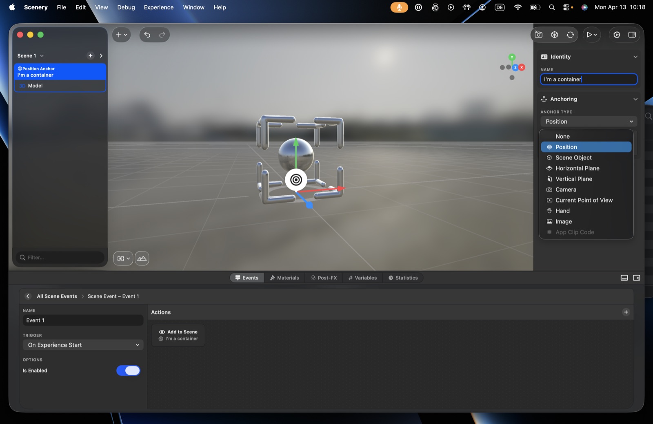Take a snapshot with the camera icon
The width and height of the screenshot is (653, 424).
(x=539, y=35)
